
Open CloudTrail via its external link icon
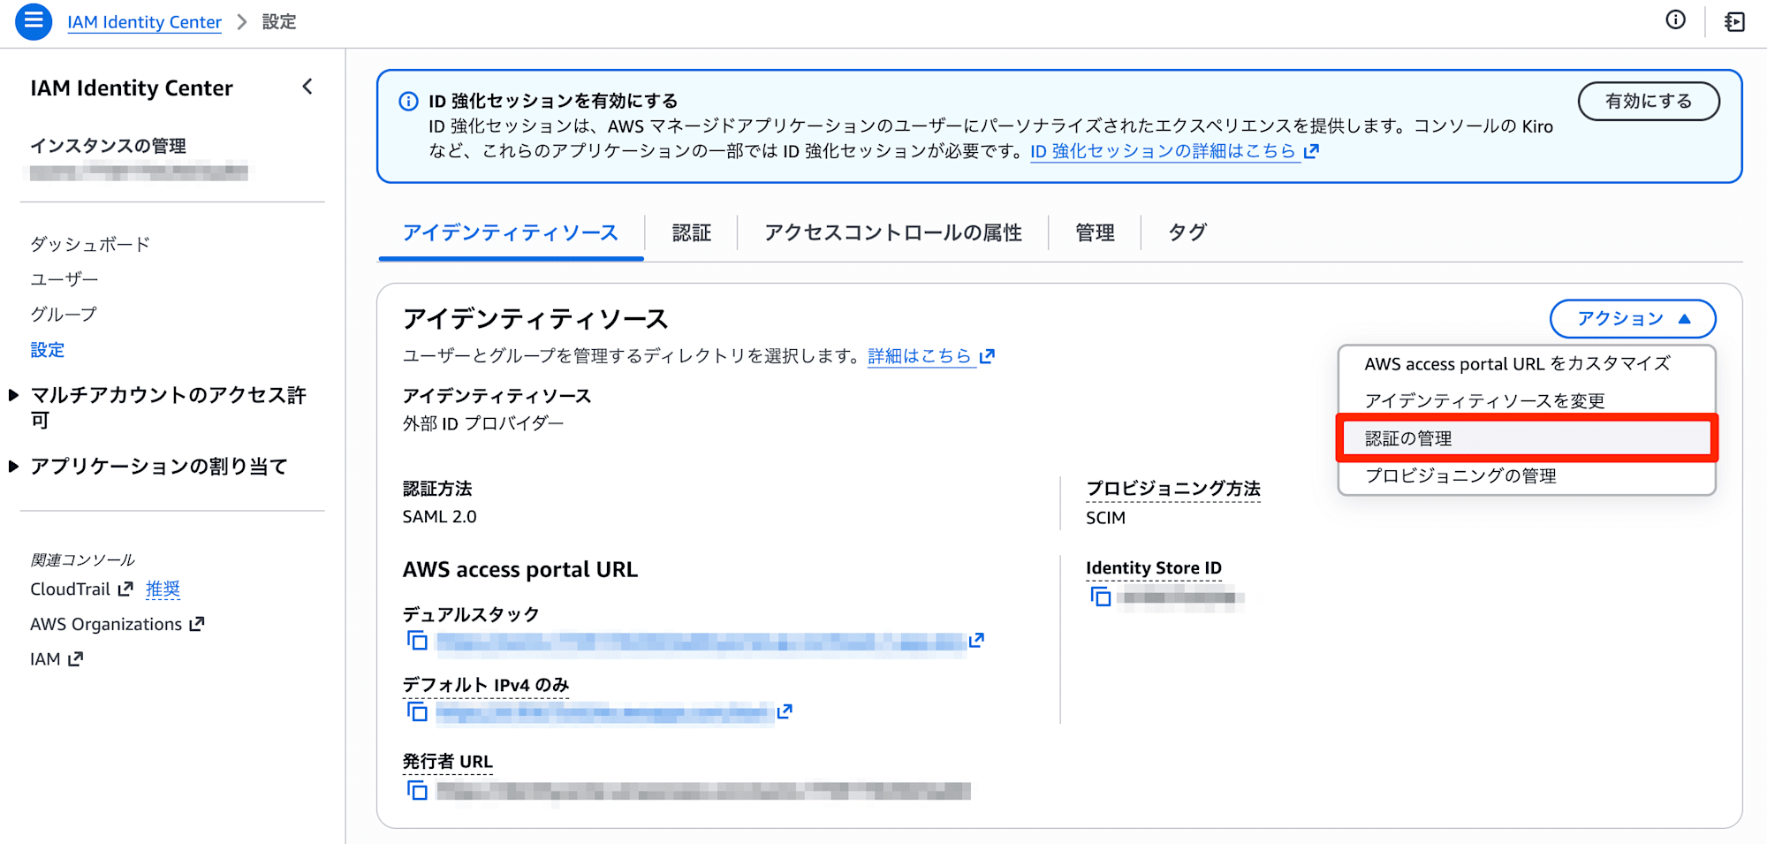125,588
